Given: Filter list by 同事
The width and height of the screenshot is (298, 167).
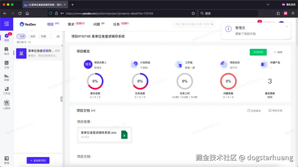Looking at the screenshot, I should point(44,36).
